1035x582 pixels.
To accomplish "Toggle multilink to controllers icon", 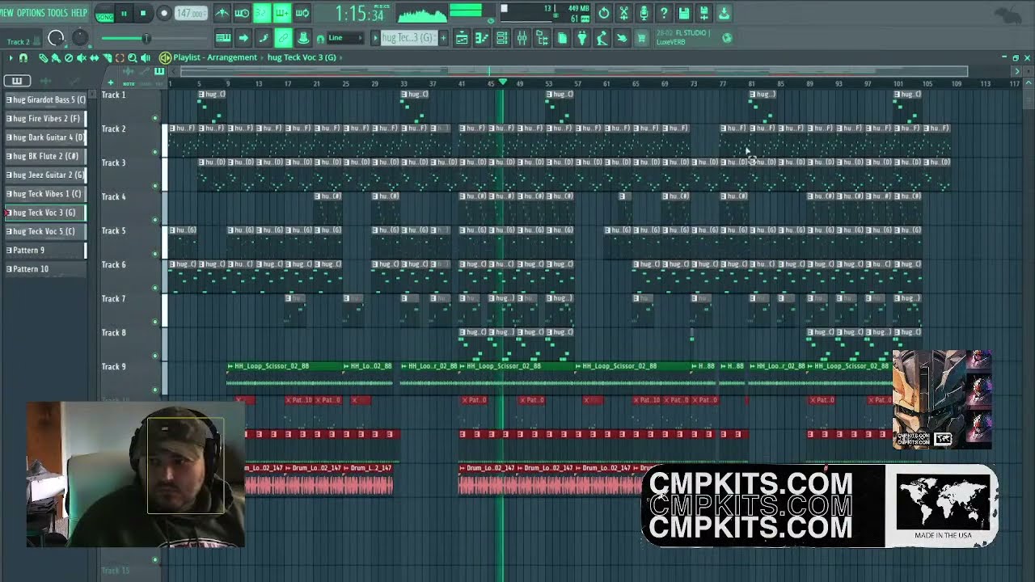I will pyautogui.click(x=283, y=38).
